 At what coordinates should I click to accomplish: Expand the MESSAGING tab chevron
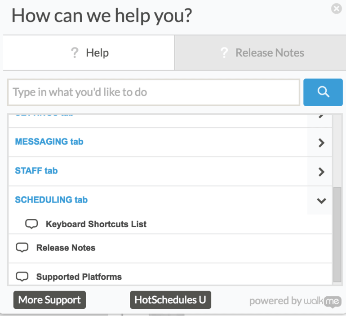pyautogui.click(x=321, y=143)
